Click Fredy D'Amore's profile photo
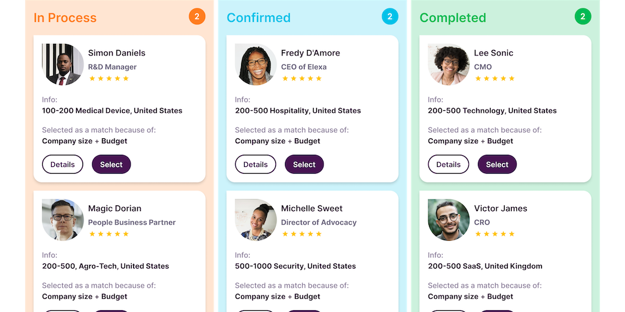625x312 pixels. 256,65
